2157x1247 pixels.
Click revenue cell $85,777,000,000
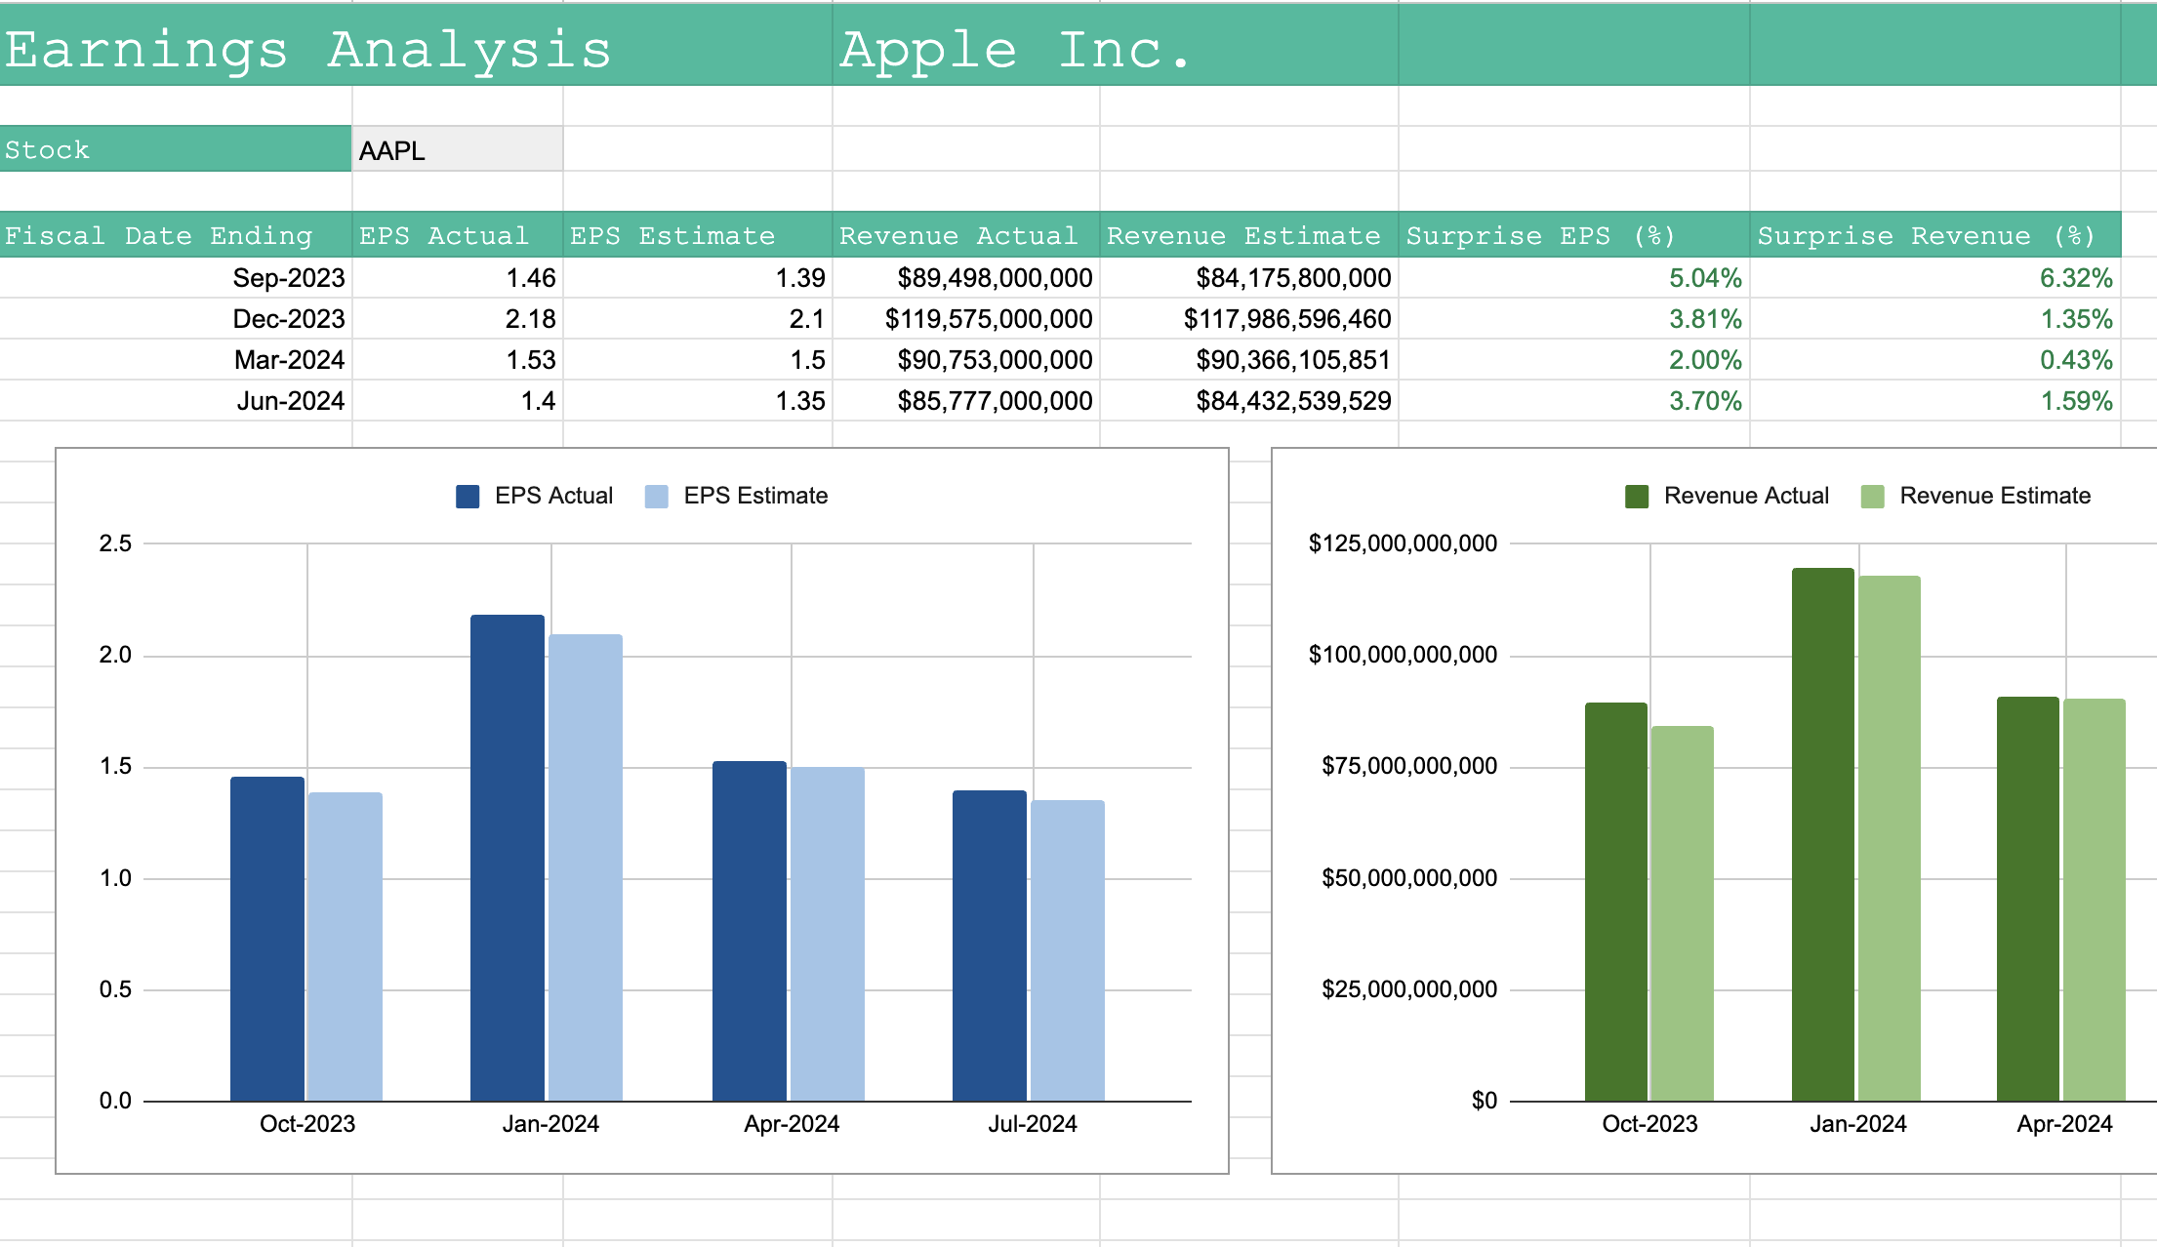[966, 401]
